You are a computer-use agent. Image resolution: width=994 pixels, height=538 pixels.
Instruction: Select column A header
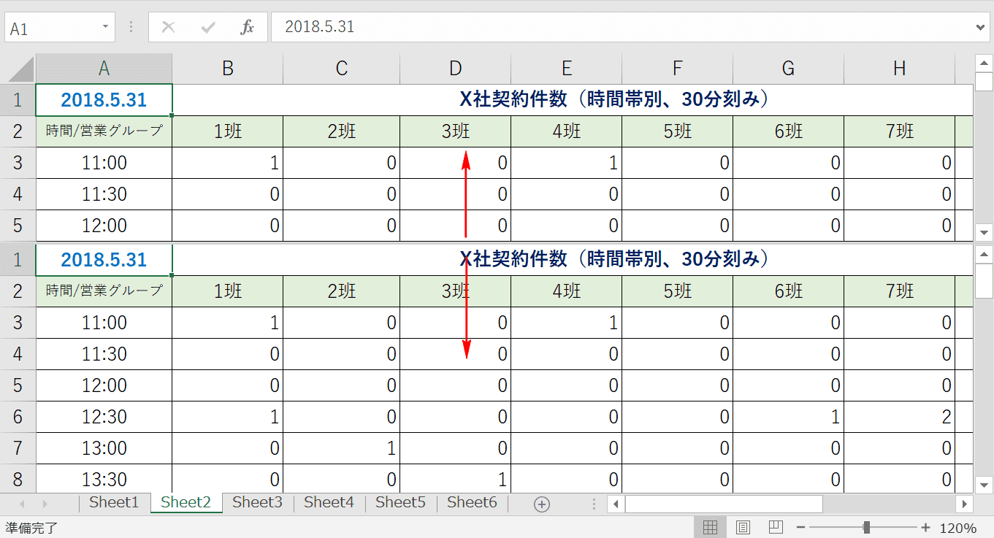(104, 69)
